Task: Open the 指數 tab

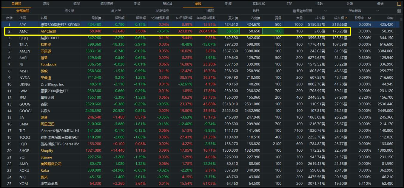Action: point(320,4)
